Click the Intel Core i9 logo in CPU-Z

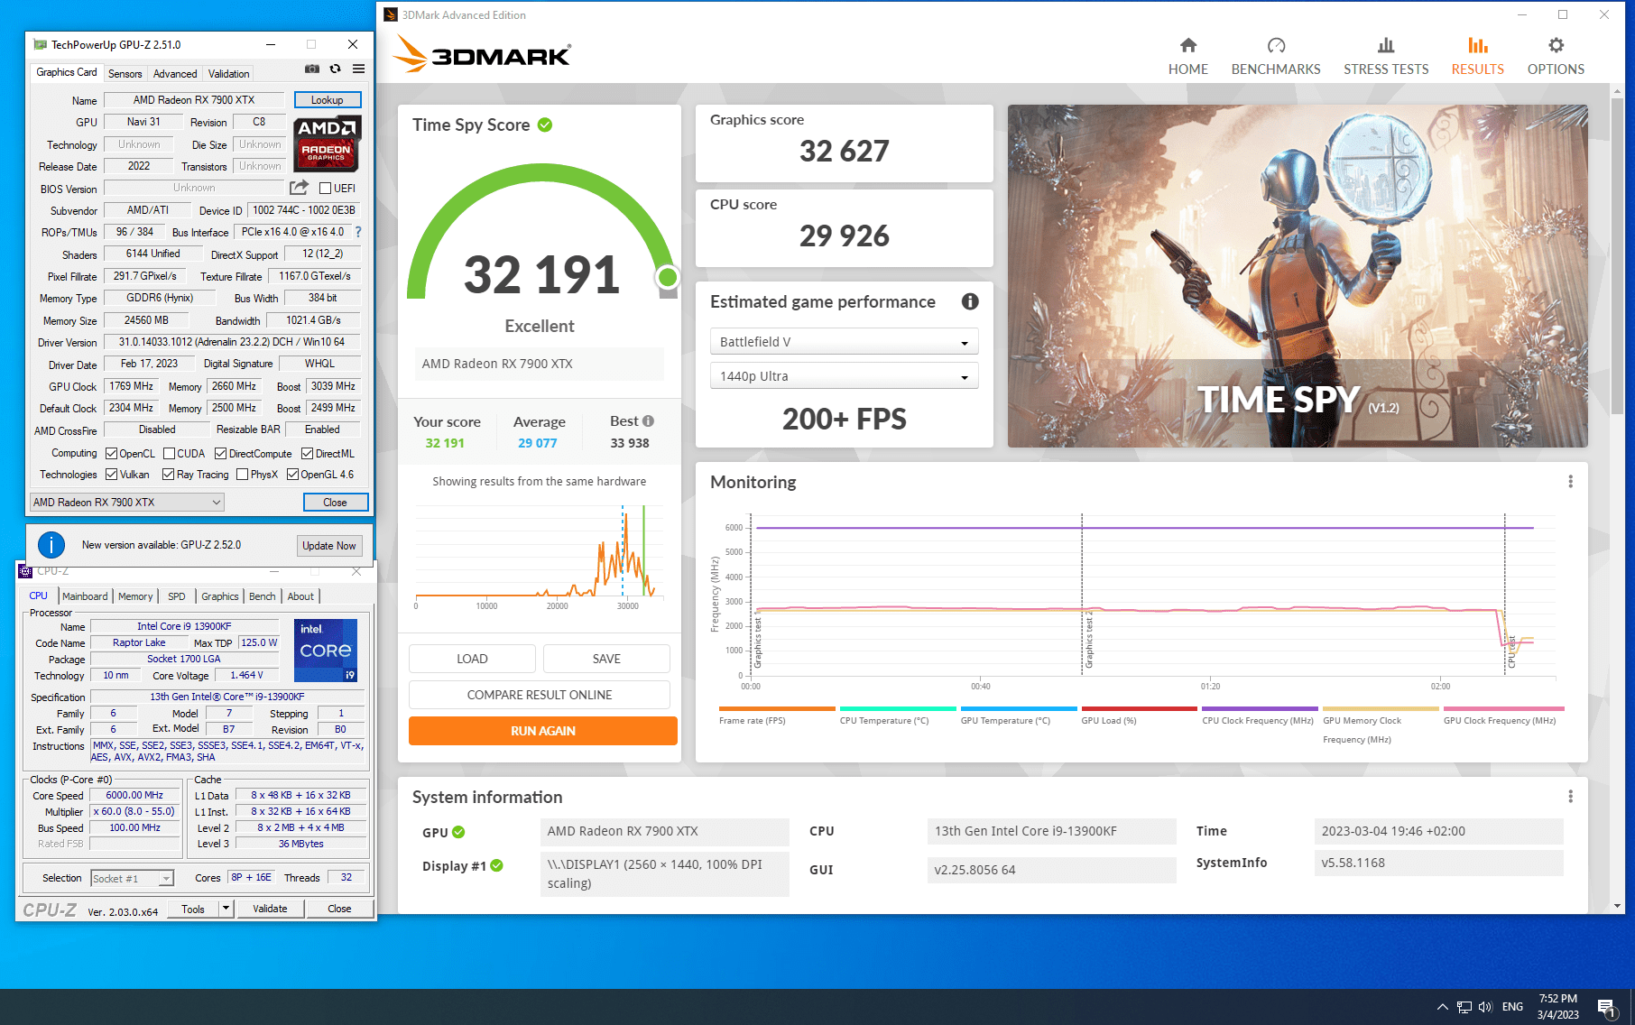pos(326,650)
